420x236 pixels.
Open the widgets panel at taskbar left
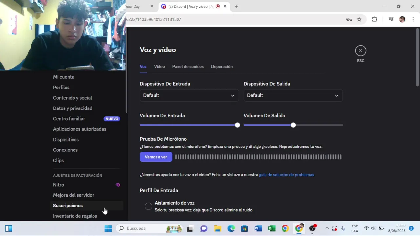tap(9, 228)
